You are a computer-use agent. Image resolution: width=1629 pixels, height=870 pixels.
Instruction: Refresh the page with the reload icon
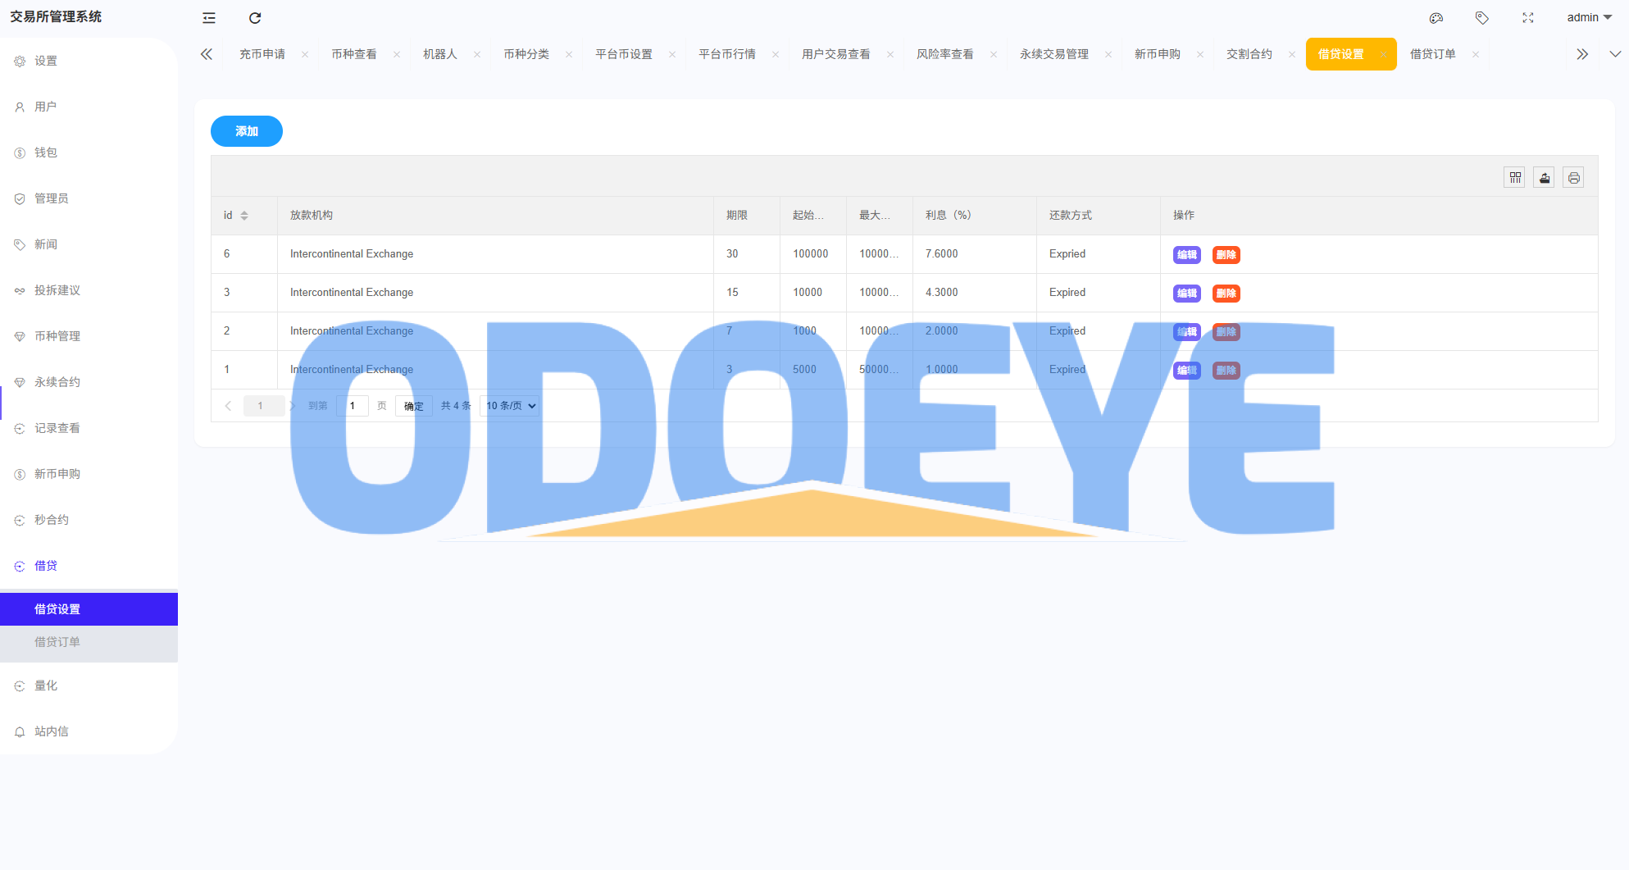(x=254, y=17)
